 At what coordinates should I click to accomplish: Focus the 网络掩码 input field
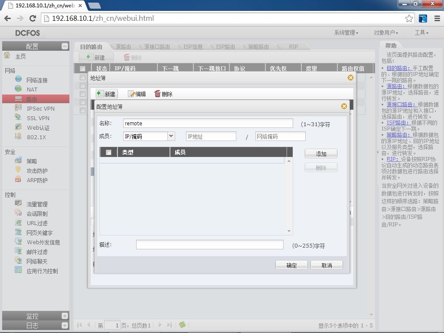[281, 136]
